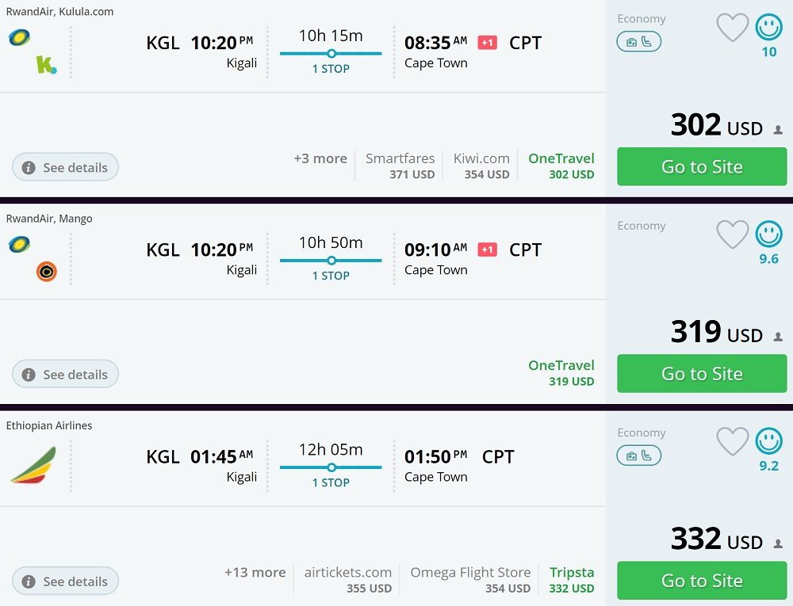This screenshot has width=793, height=606.
Task: Click the Kulula airline logo
Action: [x=46, y=65]
